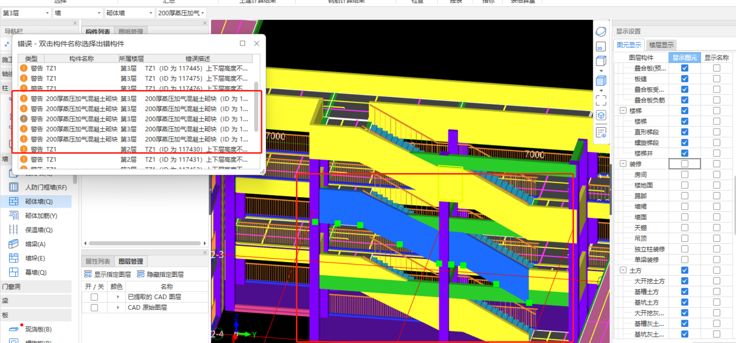The height and width of the screenshot is (343, 736).
Task: Click the component list horizontal scrollbar
Action: [x=145, y=243]
